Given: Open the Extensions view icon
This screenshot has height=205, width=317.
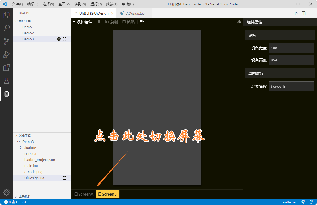Looking at the screenshot, I should pos(7,68).
